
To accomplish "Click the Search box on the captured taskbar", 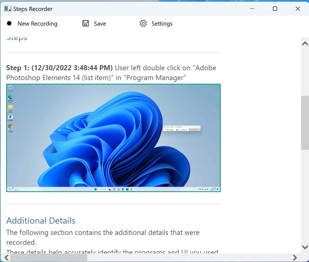I will point(104,189).
